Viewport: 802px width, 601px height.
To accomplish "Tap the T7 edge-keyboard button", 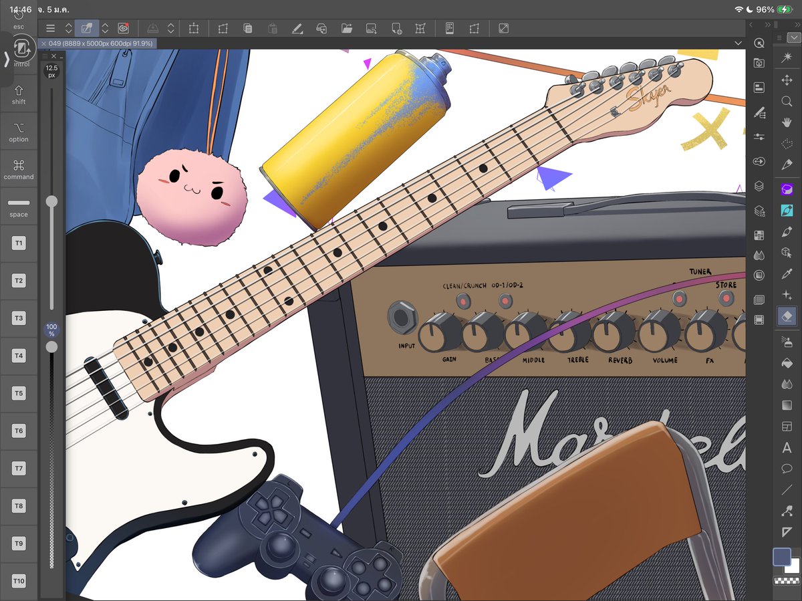I will pyautogui.click(x=19, y=469).
